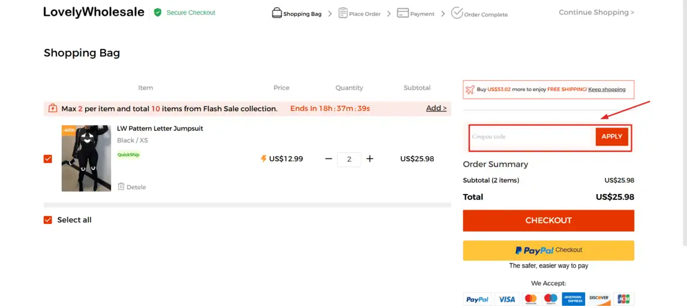Click the Payment step label
The height and width of the screenshot is (306, 687).
coord(422,14)
